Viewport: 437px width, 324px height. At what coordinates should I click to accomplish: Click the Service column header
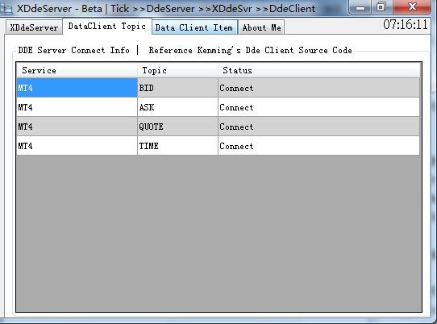click(x=77, y=70)
